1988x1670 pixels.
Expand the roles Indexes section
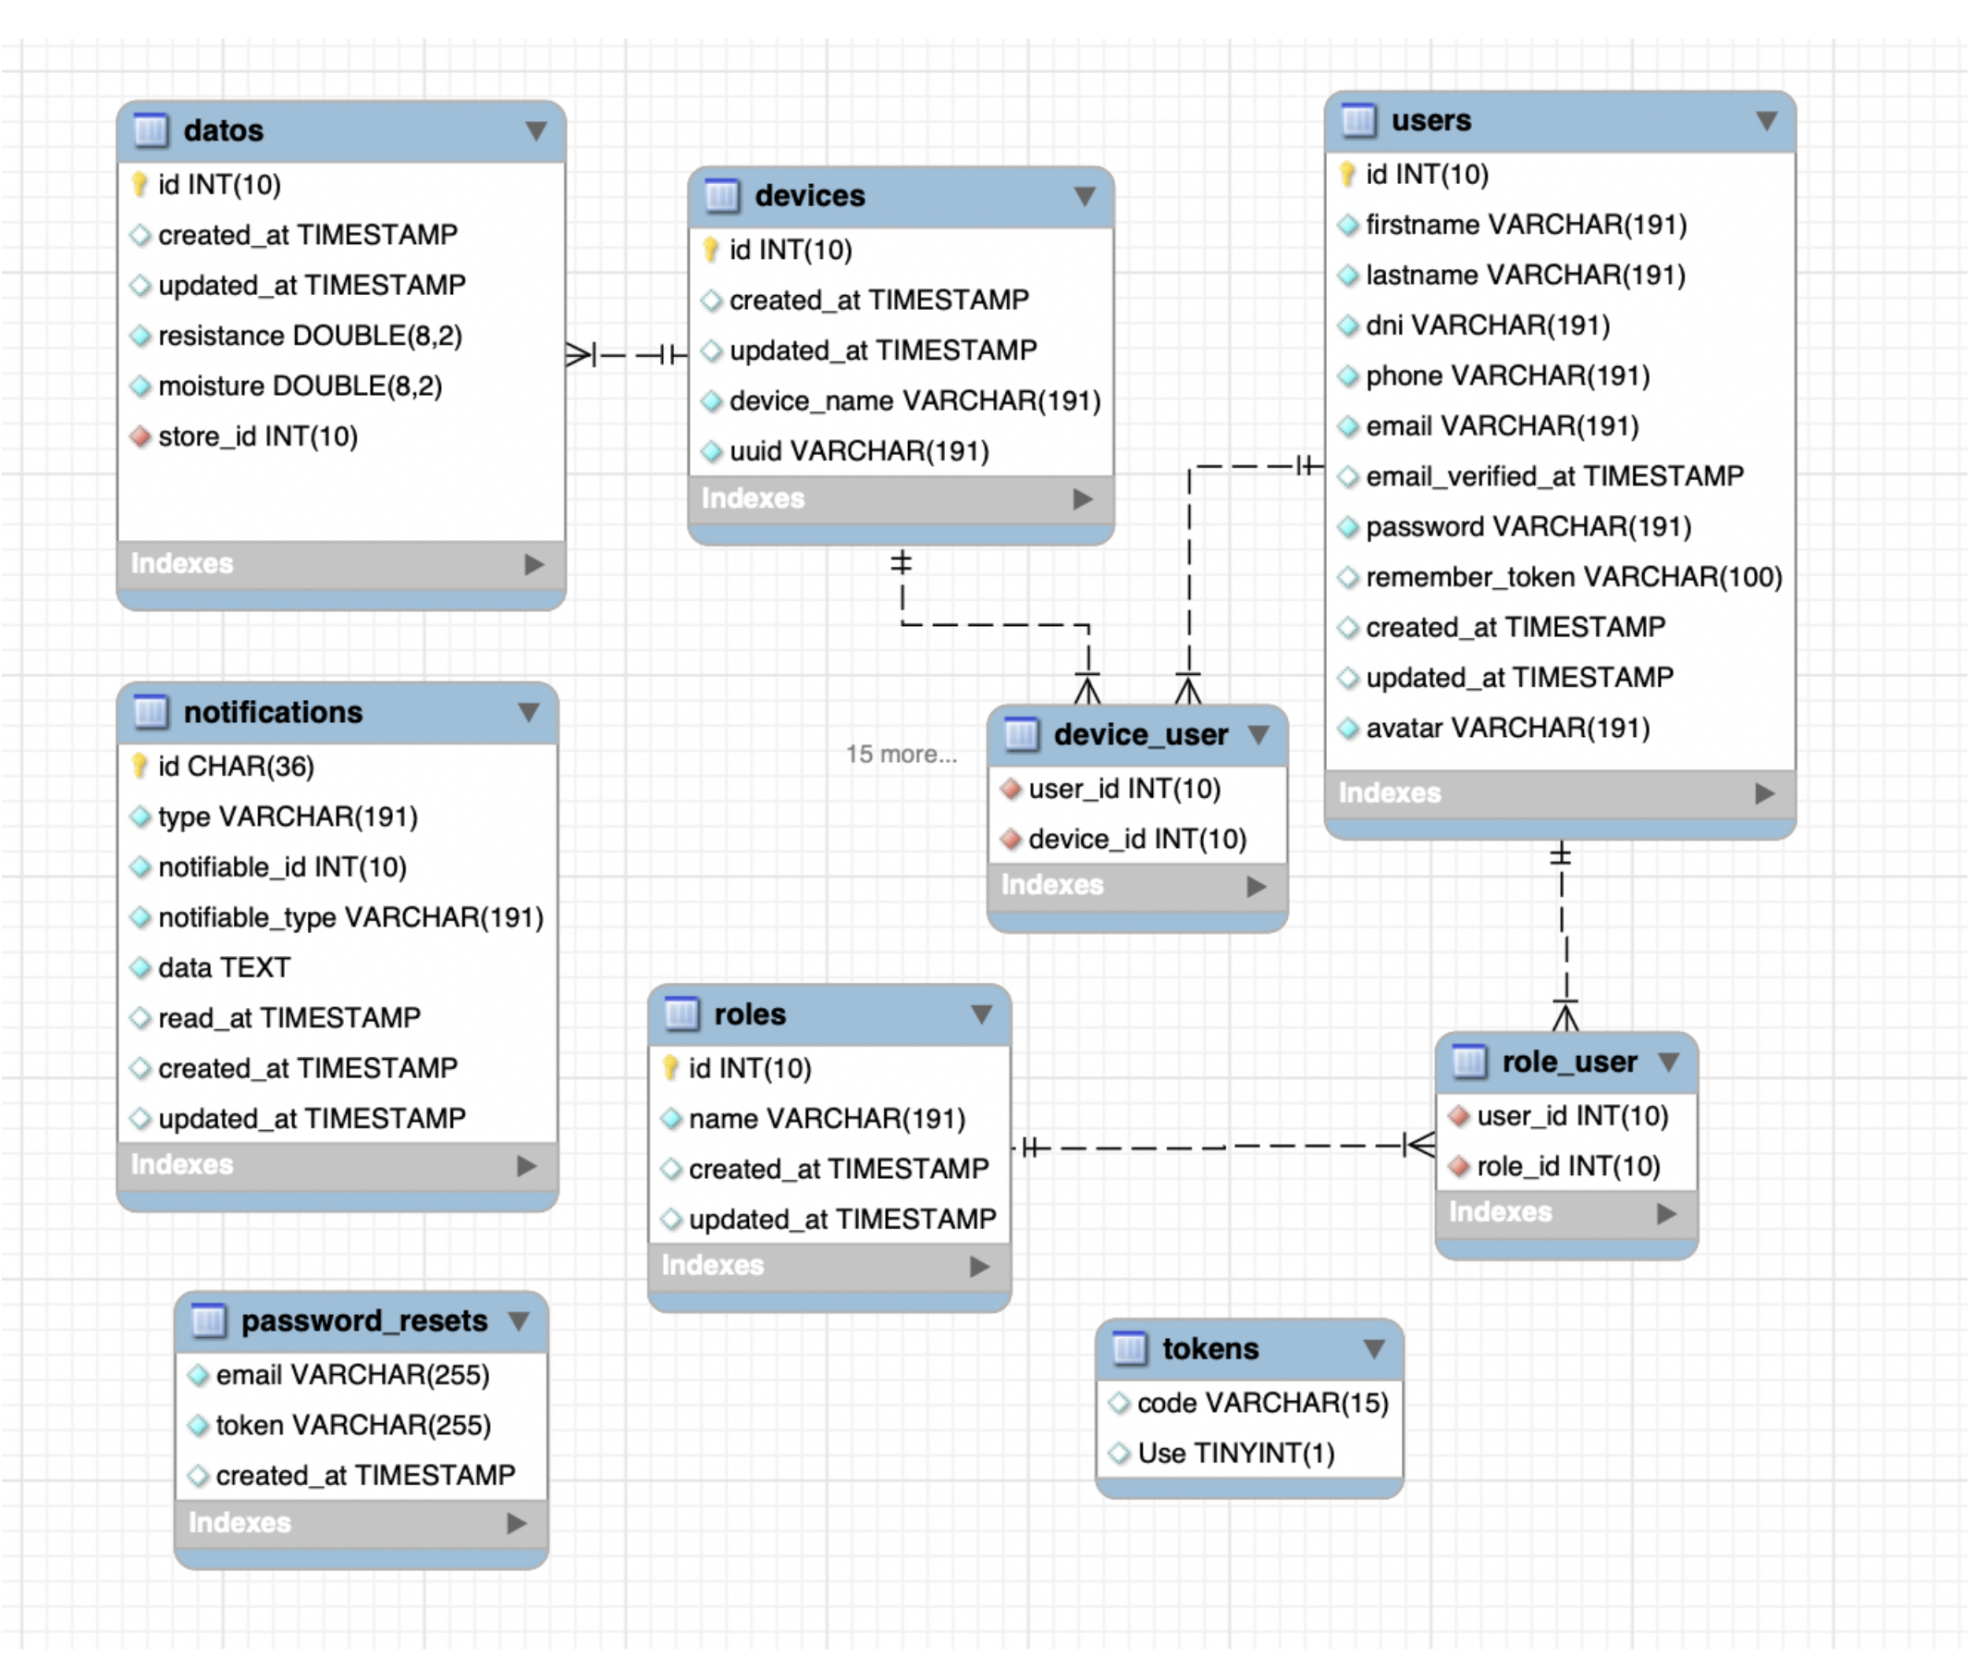pos(981,1268)
